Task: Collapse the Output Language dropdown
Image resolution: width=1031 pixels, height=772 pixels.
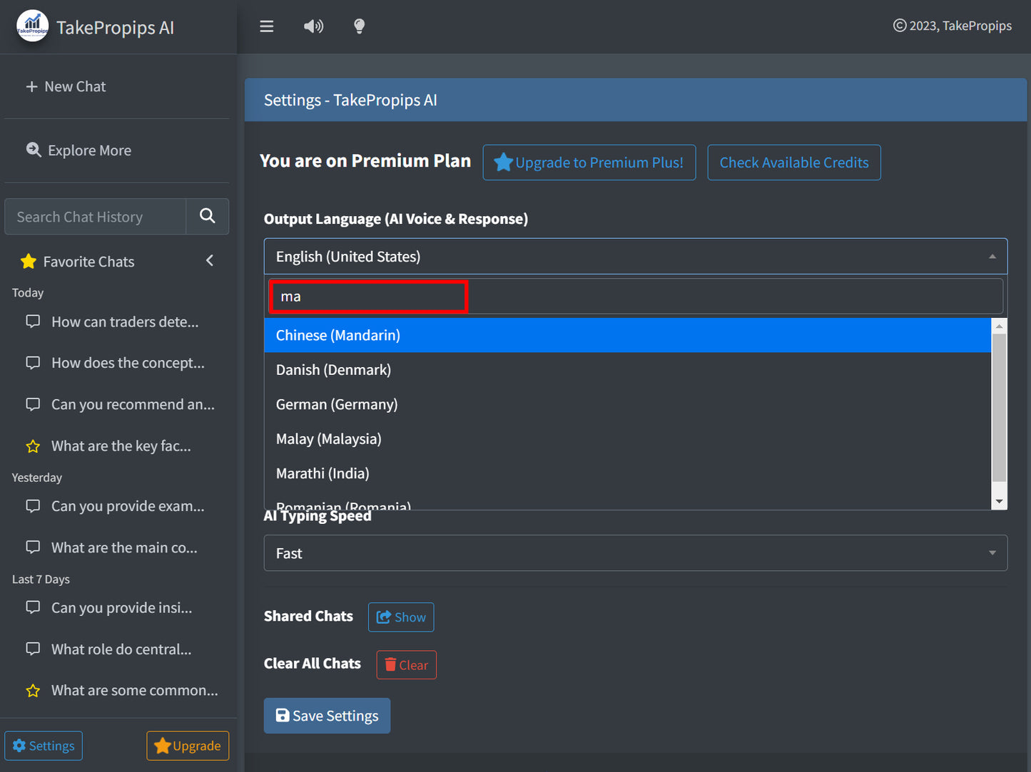Action: coord(636,257)
